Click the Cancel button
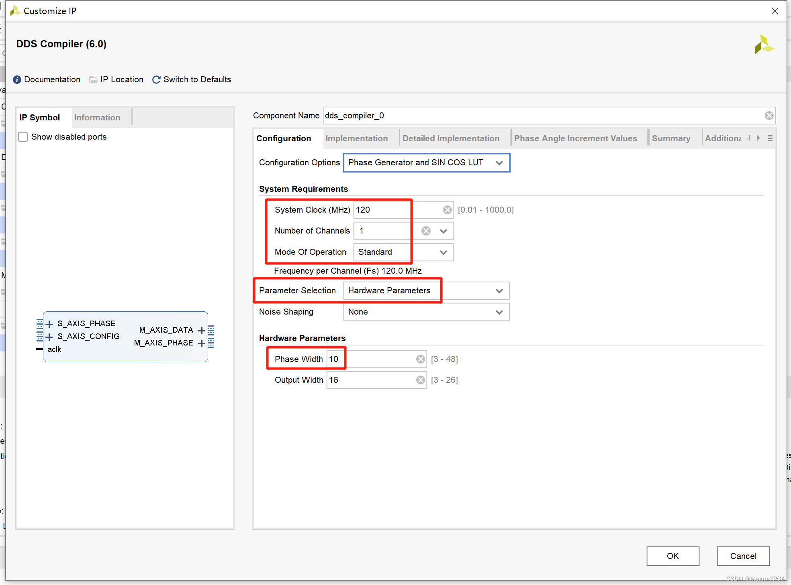This screenshot has width=791, height=585. [743, 556]
